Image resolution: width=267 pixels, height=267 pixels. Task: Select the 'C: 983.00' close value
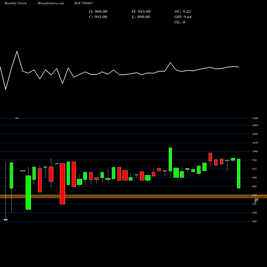coord(98,17)
